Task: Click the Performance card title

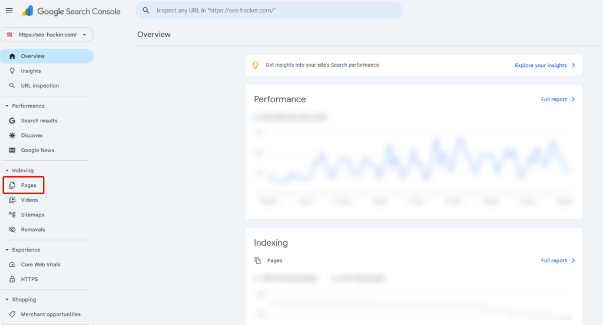Action: 280,99
